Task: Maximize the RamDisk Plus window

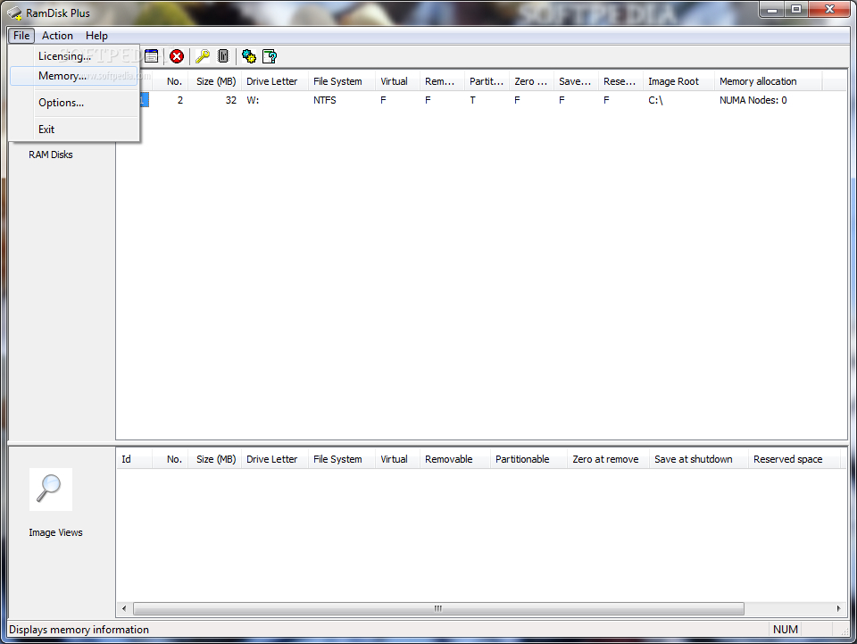Action: (x=796, y=9)
